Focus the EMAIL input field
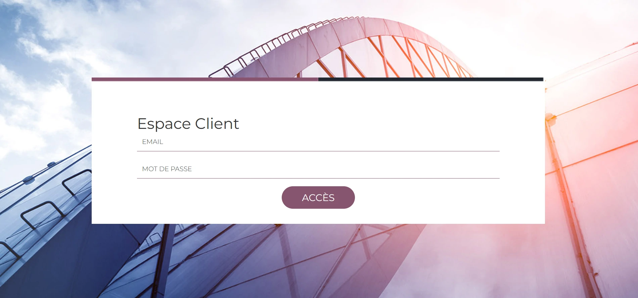This screenshot has width=638, height=298. 318,142
